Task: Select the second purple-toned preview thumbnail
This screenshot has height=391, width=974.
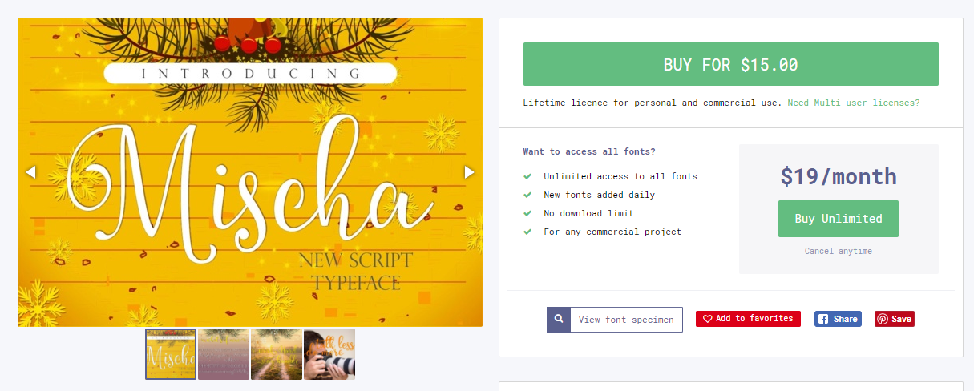Action: pos(224,354)
